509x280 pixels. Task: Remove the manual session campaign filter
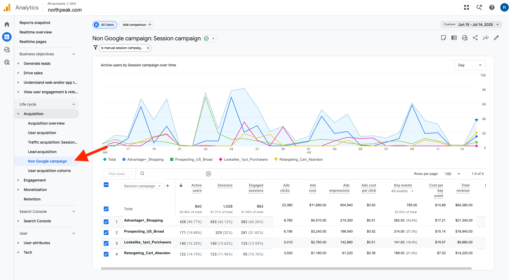[148, 48]
